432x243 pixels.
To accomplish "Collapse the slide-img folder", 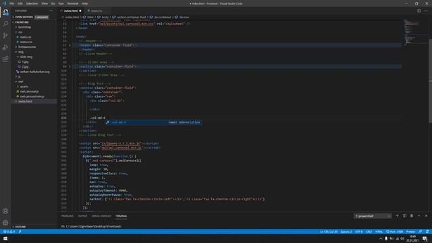I will pos(34,57).
